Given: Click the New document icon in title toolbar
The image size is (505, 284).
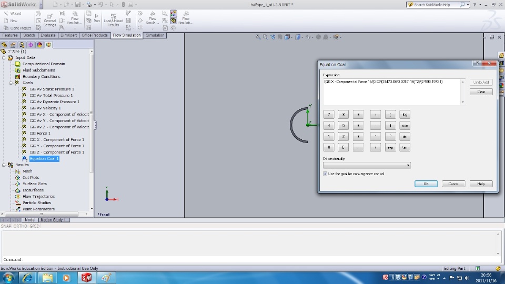Looking at the screenshot, I should pos(55,5).
